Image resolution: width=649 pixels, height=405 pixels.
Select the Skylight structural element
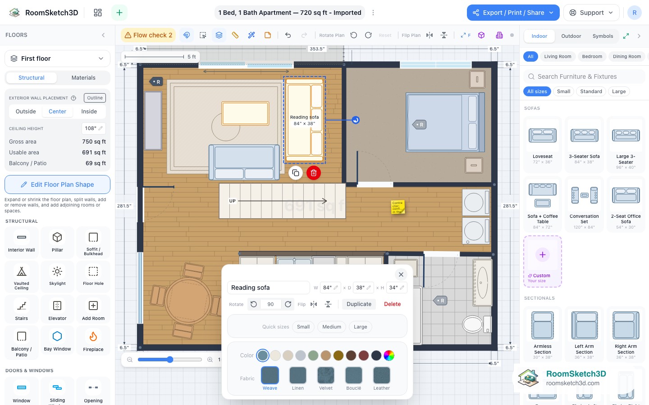coord(57,276)
